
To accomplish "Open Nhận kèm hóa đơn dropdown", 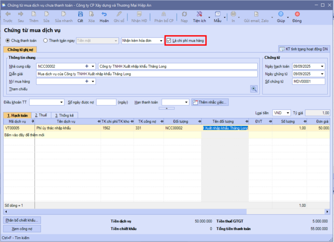I will [161, 41].
